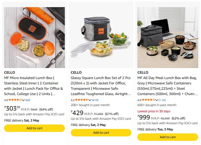This screenshot has height=145, width=201.
Task: Add the ₹303 lunch box to cart
Action: (34, 128)
